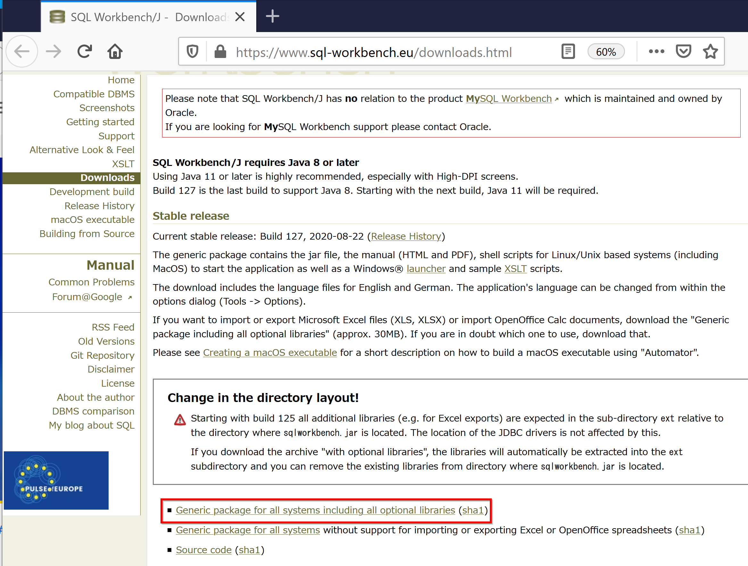Toggle reader view icon in address bar
The width and height of the screenshot is (748, 566).
pyautogui.click(x=568, y=52)
